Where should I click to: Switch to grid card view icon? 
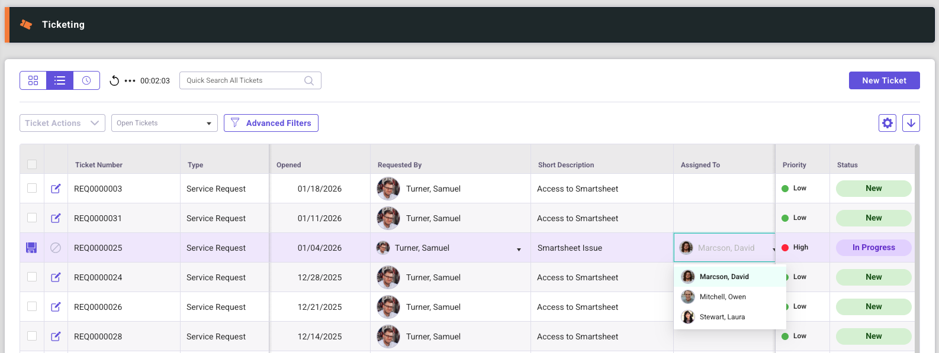pos(33,80)
